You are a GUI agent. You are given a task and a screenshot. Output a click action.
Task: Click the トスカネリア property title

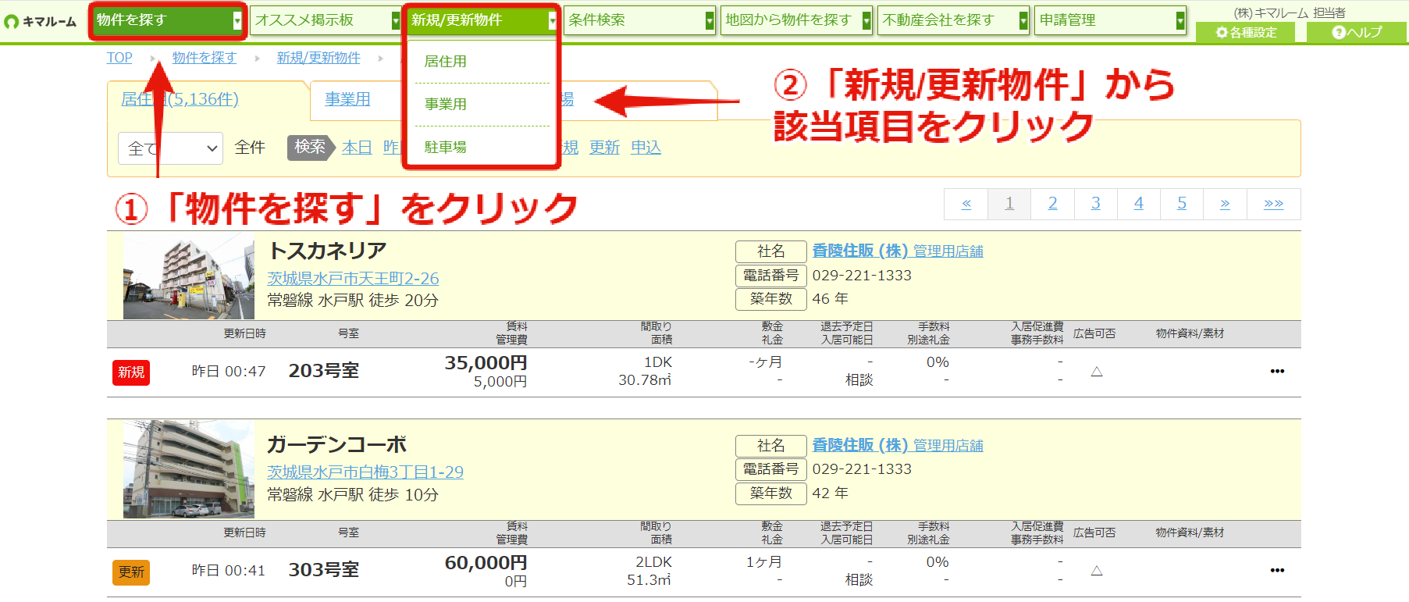[x=327, y=251]
